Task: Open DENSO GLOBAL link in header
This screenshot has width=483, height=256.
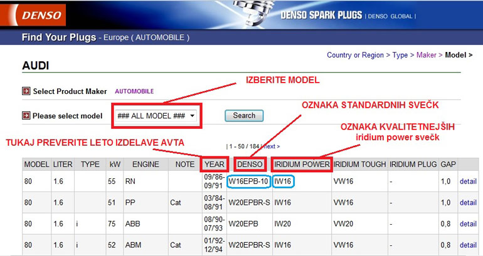Action: [390, 16]
